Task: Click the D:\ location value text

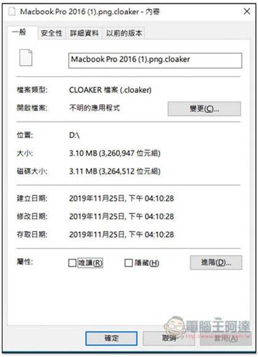Action: (x=74, y=135)
